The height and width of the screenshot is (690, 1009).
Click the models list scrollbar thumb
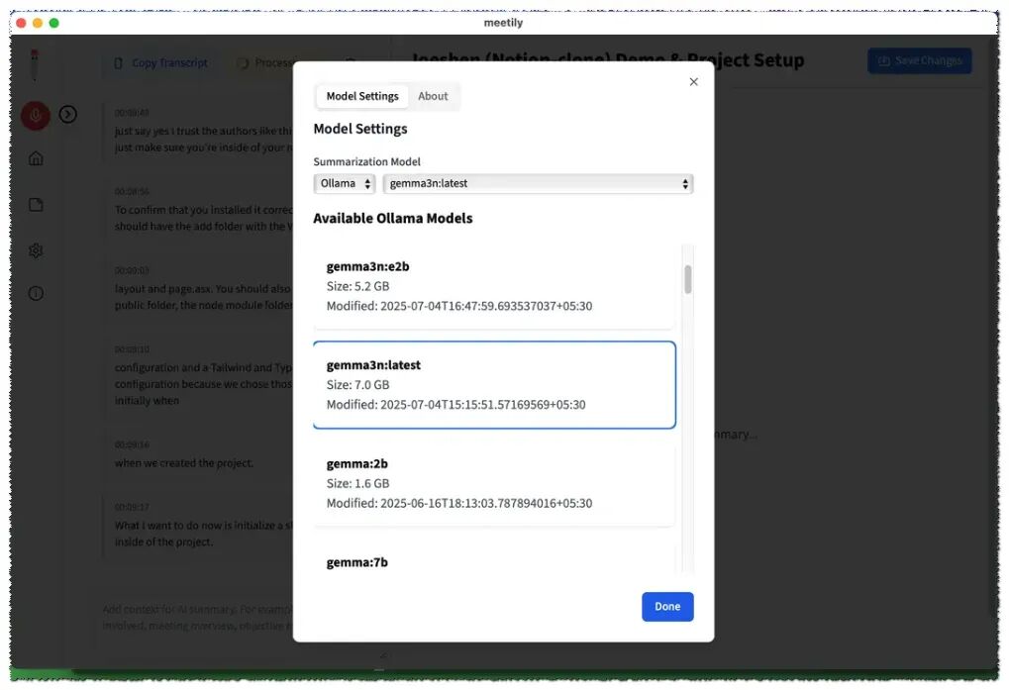pos(688,280)
